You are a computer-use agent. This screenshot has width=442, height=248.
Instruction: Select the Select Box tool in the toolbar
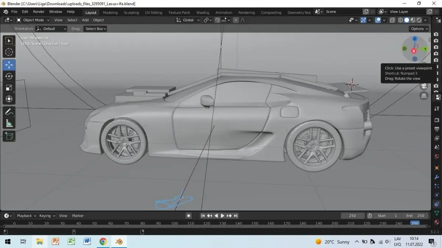(9, 41)
